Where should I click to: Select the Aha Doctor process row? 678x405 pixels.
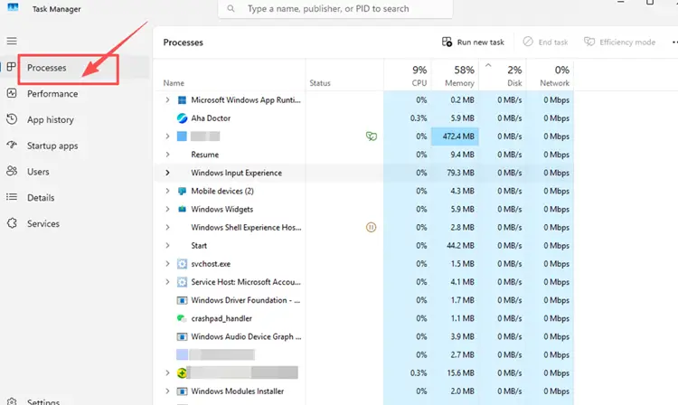[x=364, y=118]
